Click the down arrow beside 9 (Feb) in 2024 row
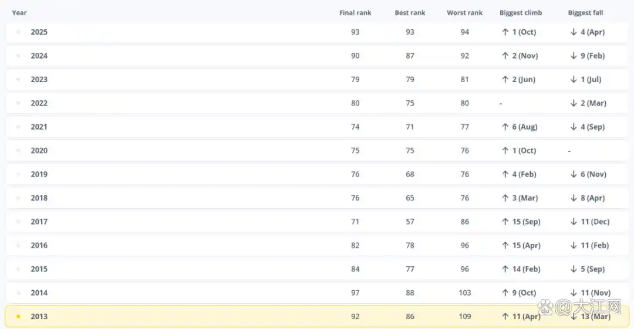 point(574,56)
